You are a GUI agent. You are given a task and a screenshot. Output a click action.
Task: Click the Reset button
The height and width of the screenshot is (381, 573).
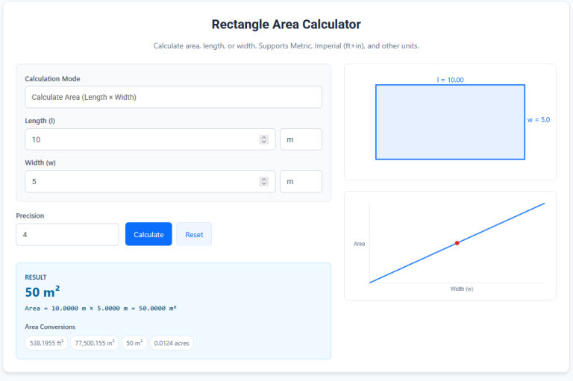[x=194, y=234]
